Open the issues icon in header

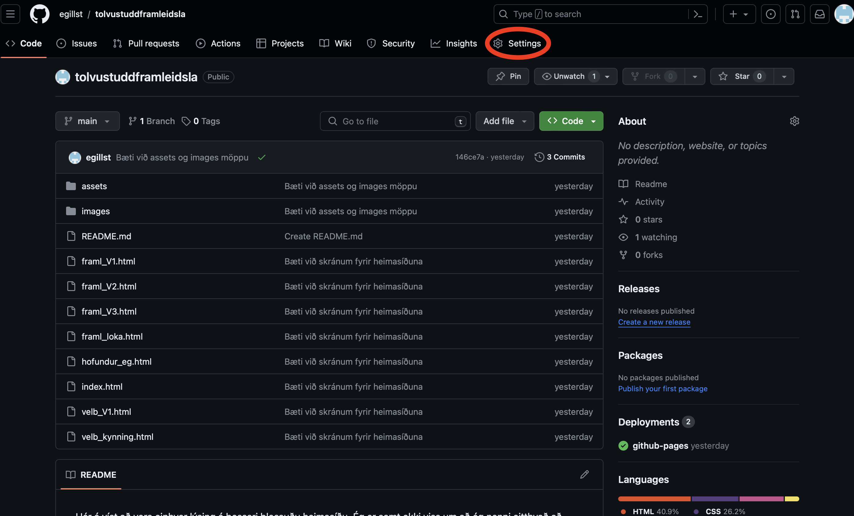[770, 14]
